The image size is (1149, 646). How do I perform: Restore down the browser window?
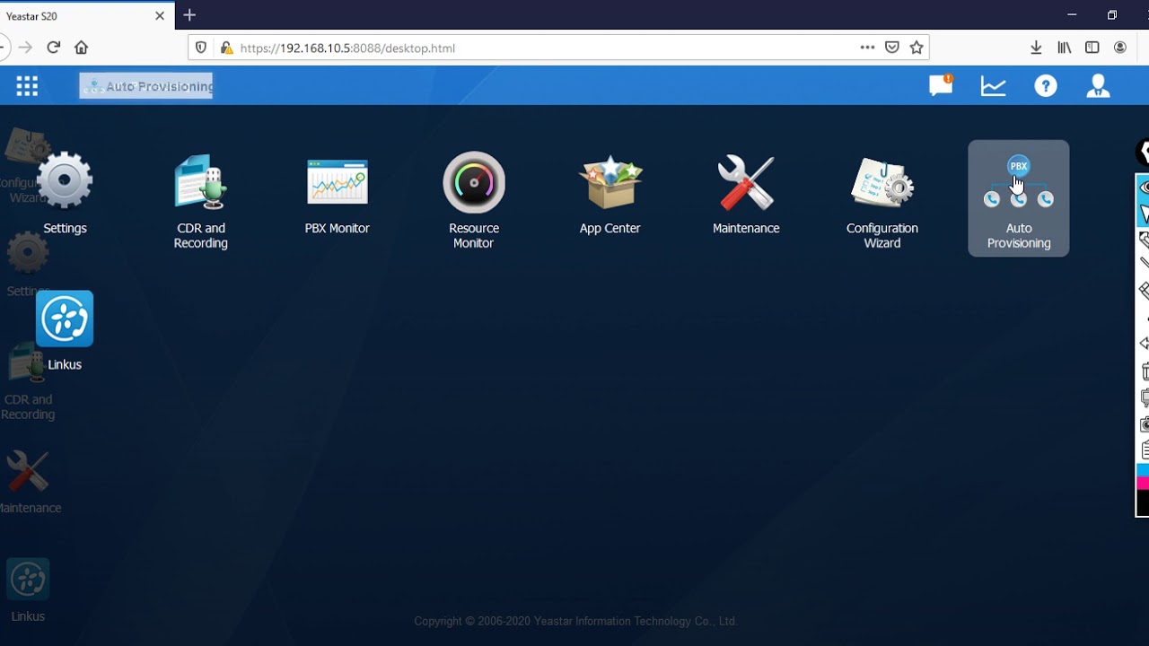coord(1112,15)
